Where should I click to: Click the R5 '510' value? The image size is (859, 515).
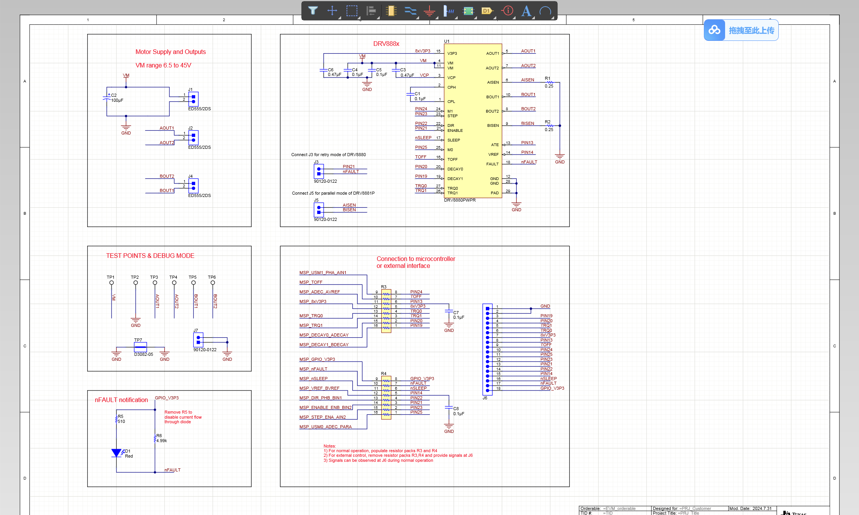tap(122, 421)
